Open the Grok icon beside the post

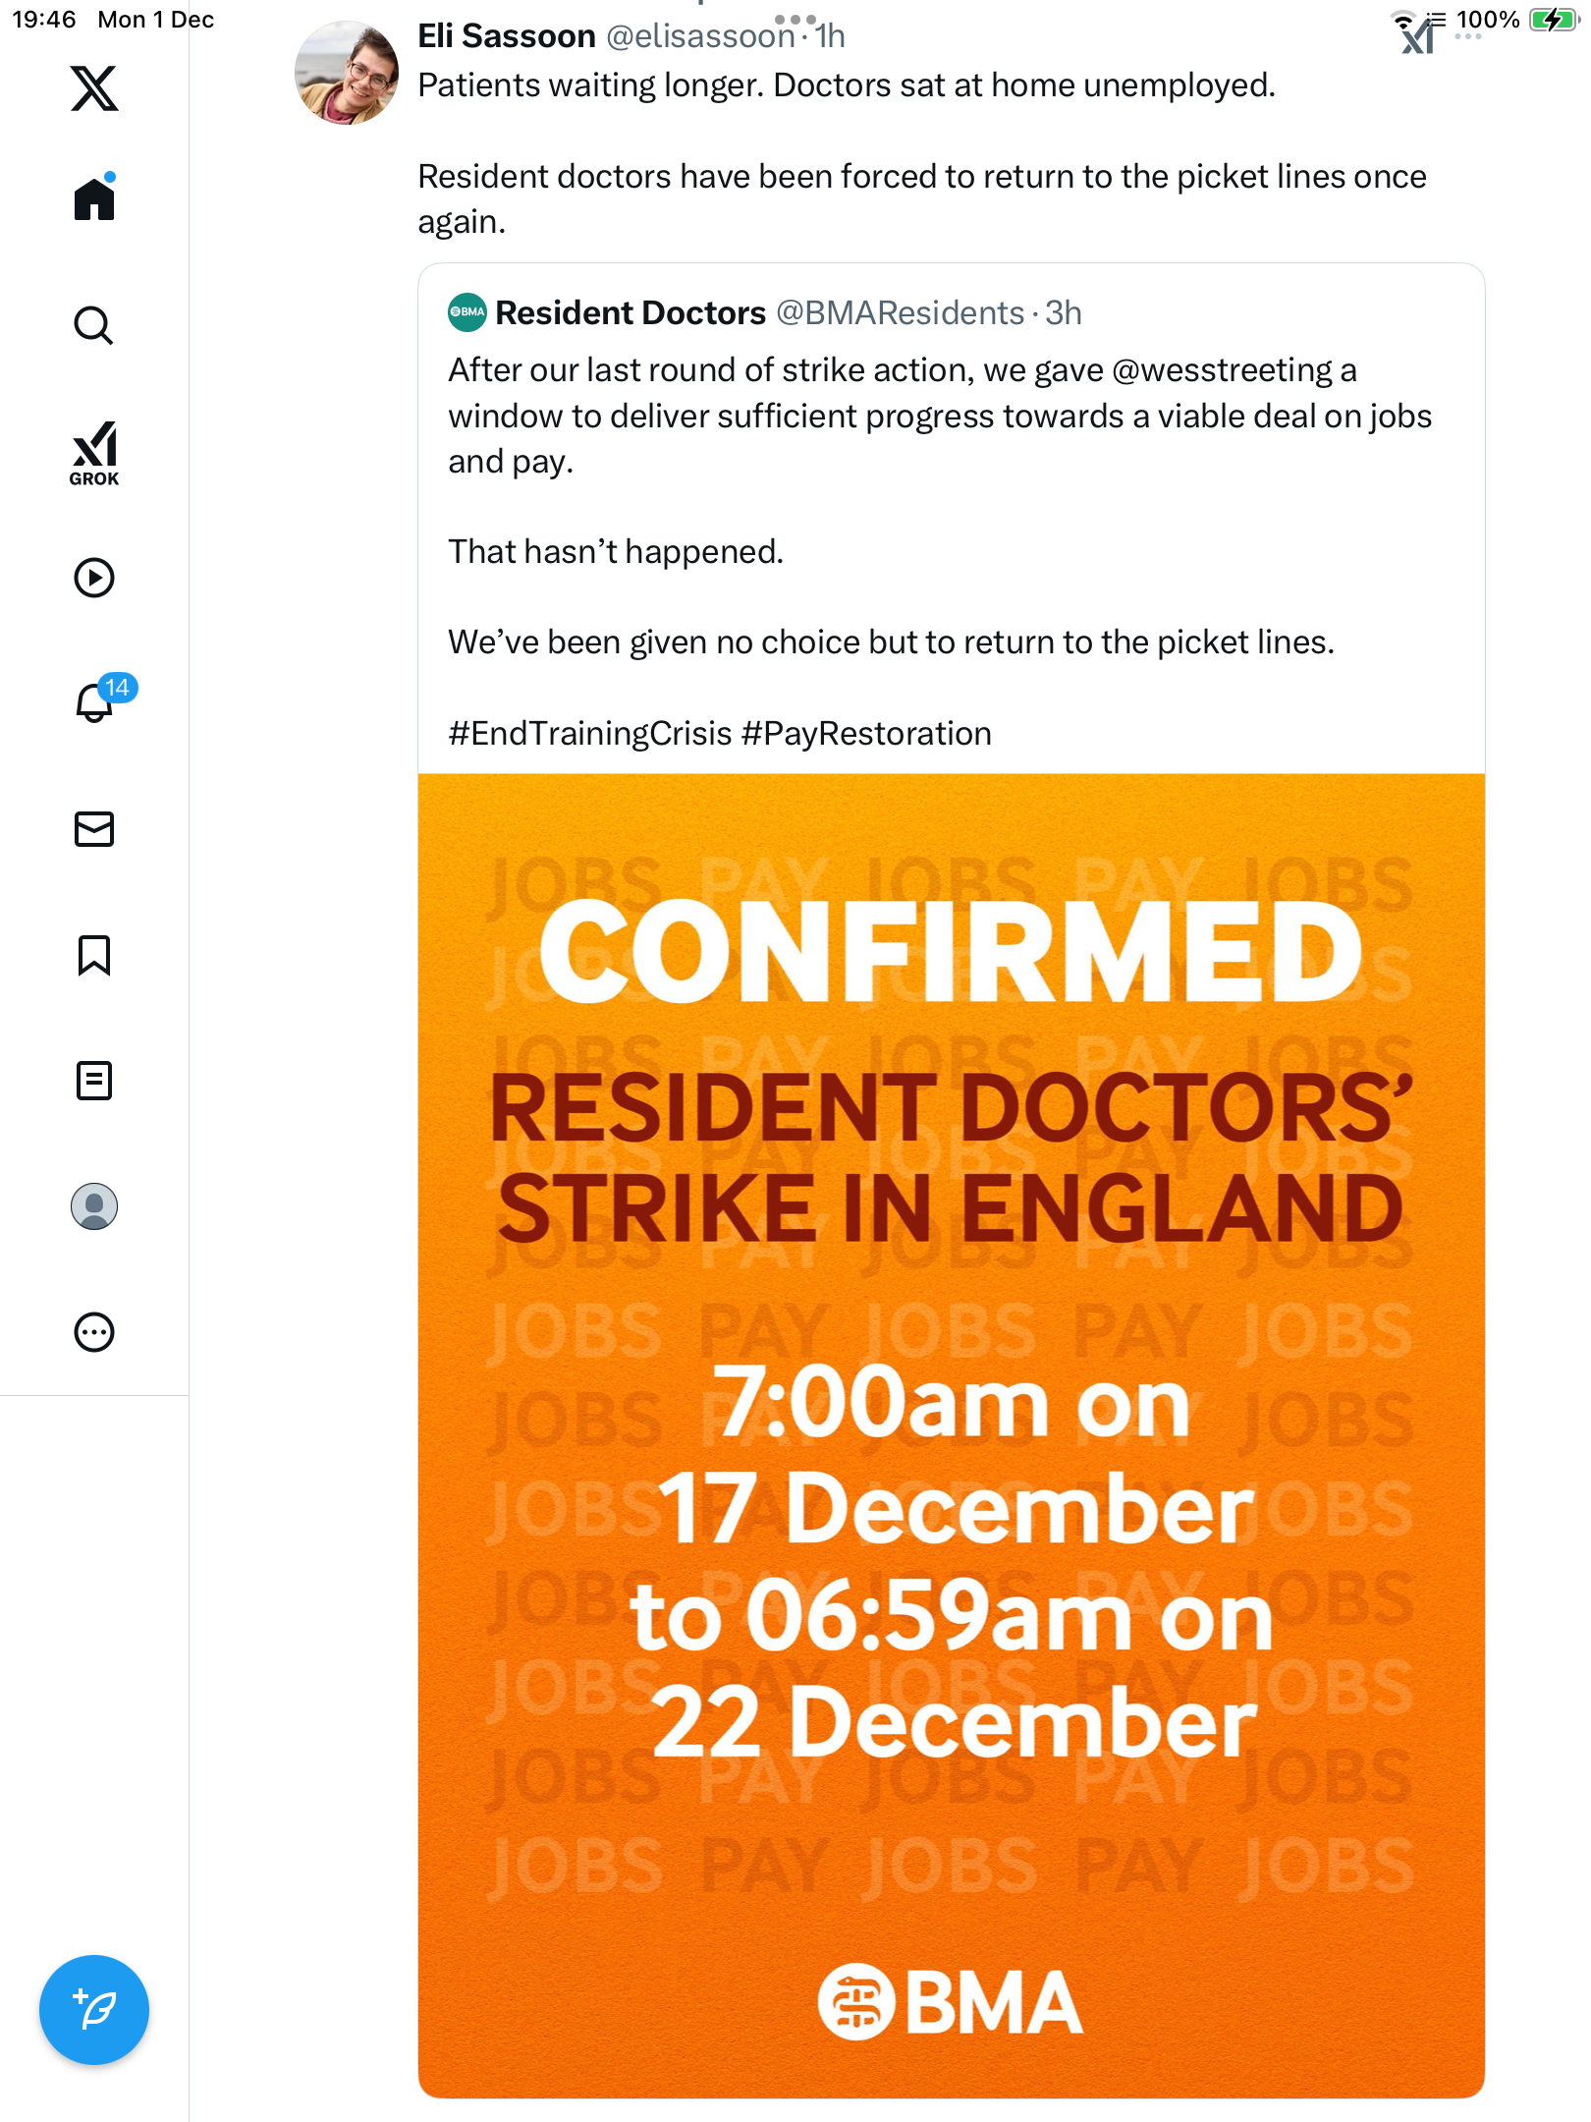click(x=1418, y=37)
